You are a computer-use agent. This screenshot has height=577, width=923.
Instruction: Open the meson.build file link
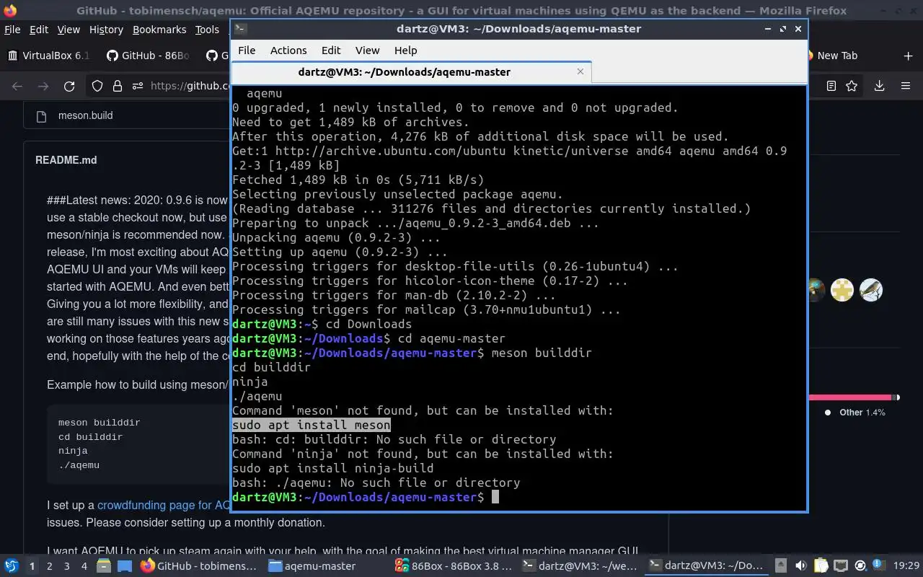tap(85, 115)
